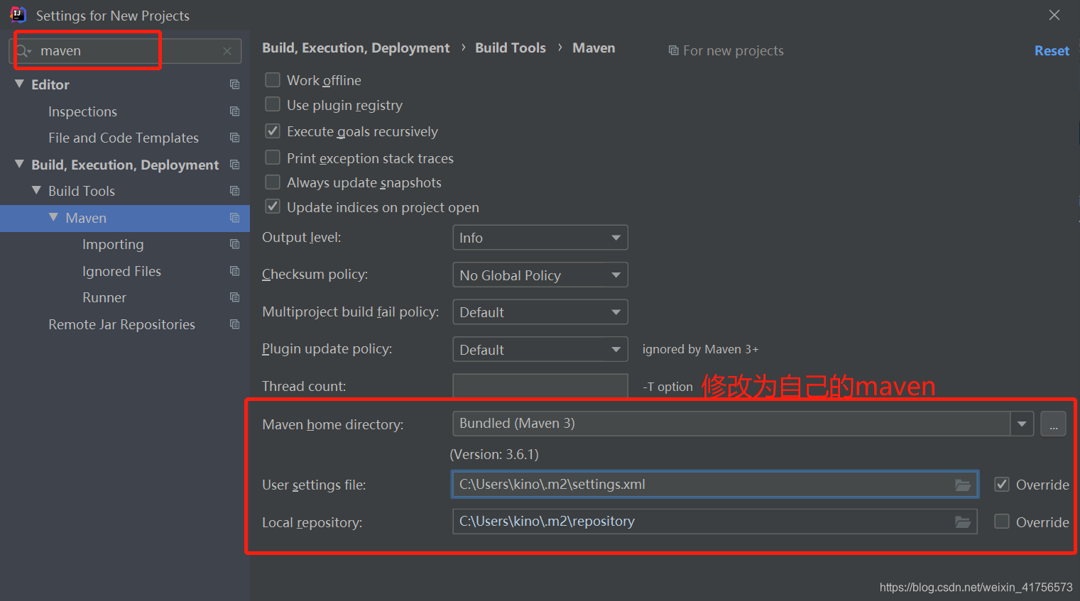Open the Maven home directory dropdown arrow
1080x601 pixels.
(1022, 424)
